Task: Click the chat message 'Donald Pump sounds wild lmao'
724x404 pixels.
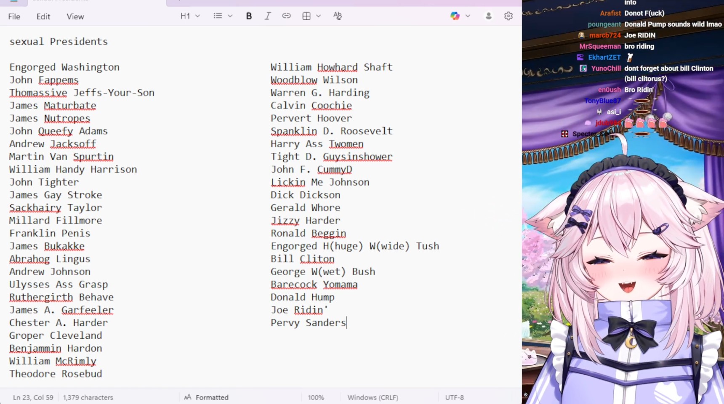Action: click(x=673, y=24)
